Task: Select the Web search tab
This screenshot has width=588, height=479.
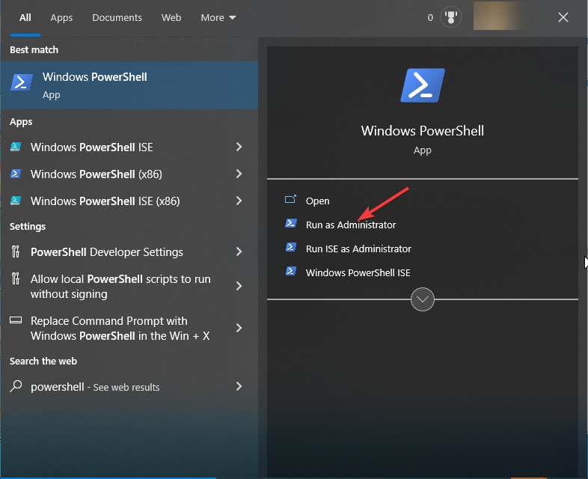Action: coord(171,17)
